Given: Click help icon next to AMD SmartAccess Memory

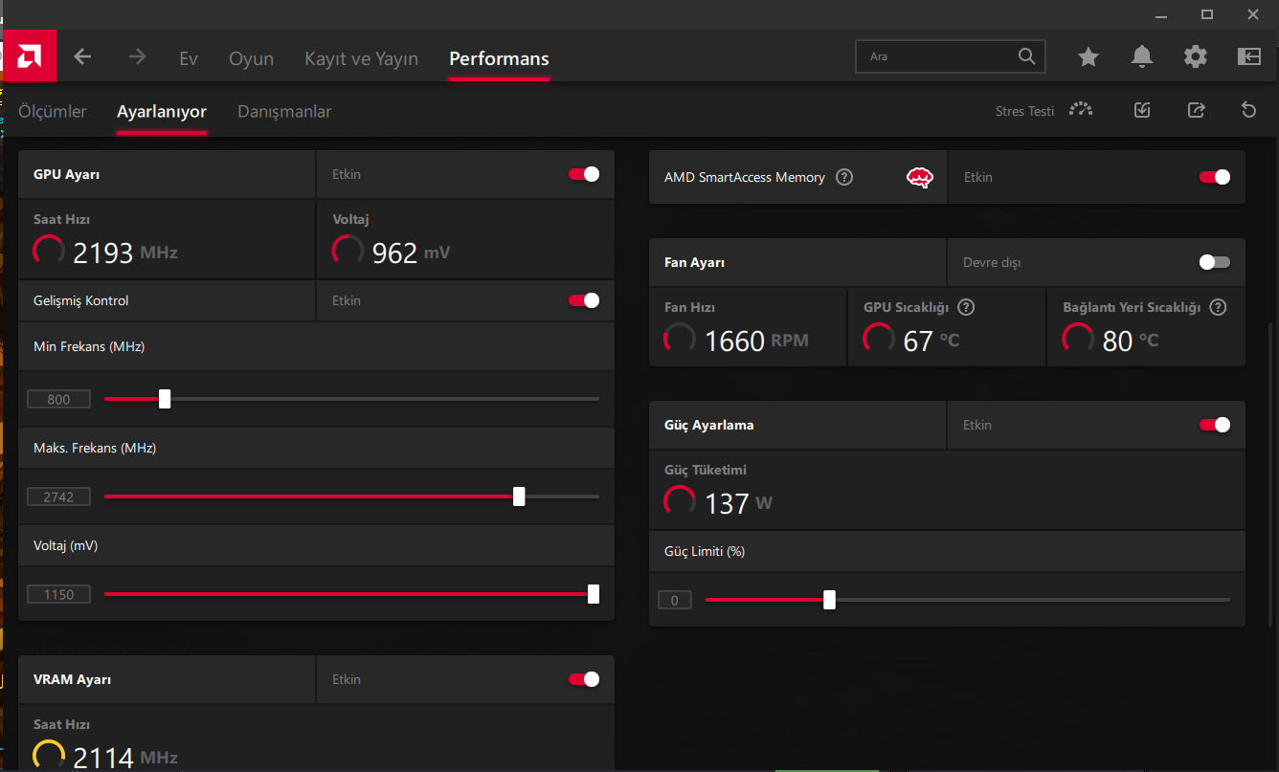Looking at the screenshot, I should tap(844, 177).
